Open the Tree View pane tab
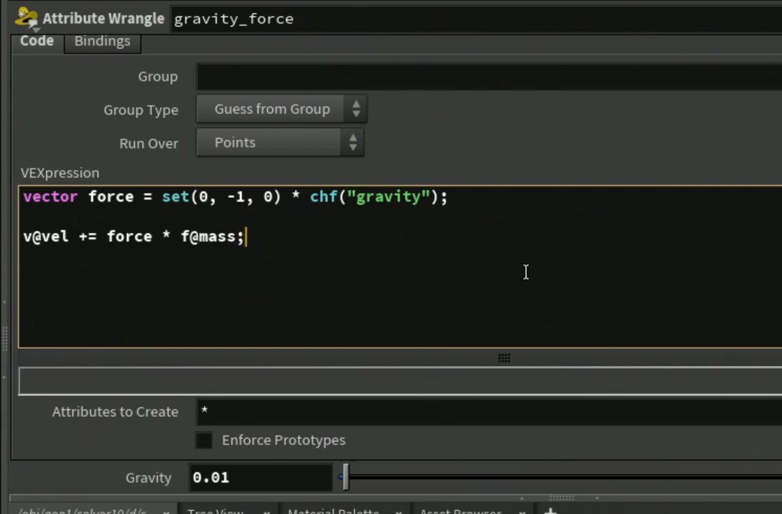 [x=215, y=510]
